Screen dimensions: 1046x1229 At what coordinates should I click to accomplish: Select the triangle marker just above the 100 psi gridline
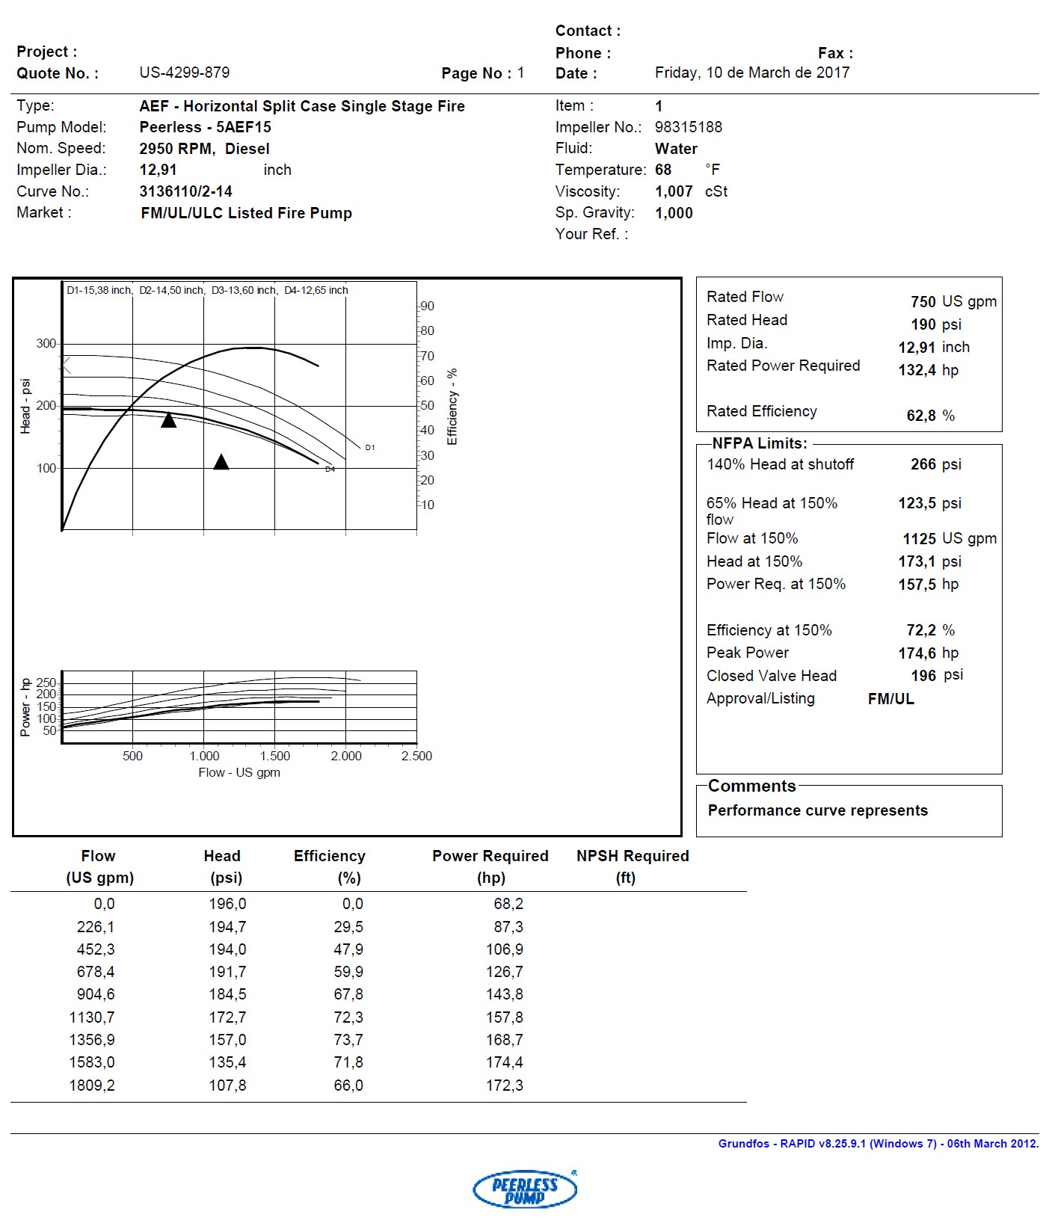click(x=221, y=461)
